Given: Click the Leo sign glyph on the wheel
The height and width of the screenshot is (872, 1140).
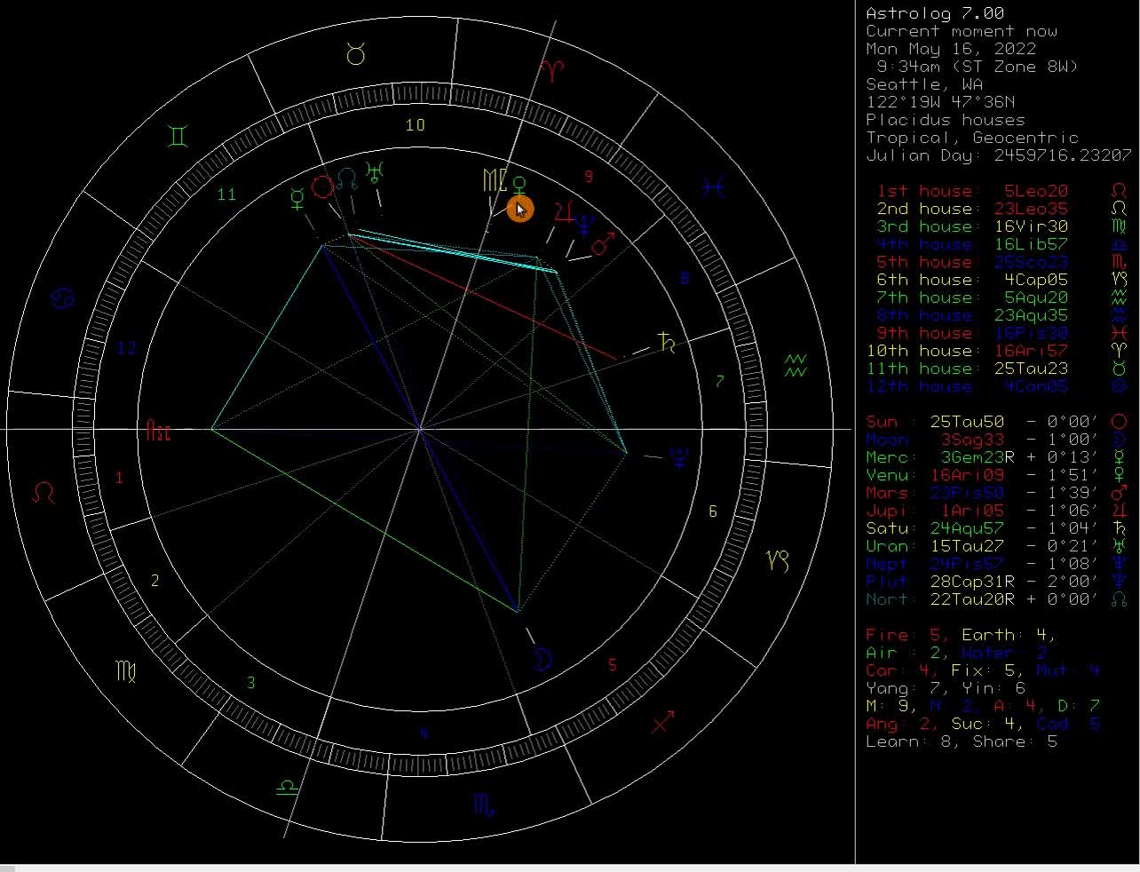Looking at the screenshot, I should pyautogui.click(x=44, y=492).
